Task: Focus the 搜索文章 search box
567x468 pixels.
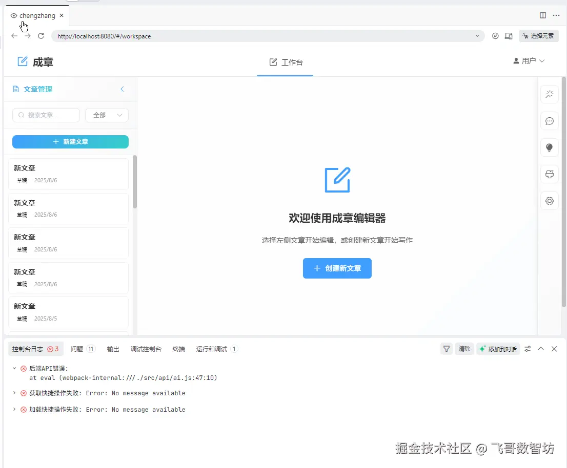Action: pyautogui.click(x=46, y=115)
